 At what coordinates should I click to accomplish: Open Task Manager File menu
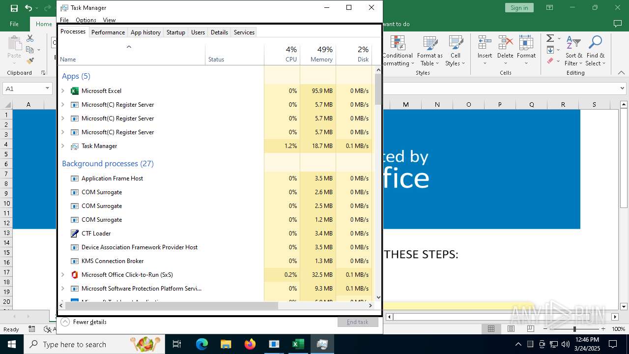pos(64,20)
